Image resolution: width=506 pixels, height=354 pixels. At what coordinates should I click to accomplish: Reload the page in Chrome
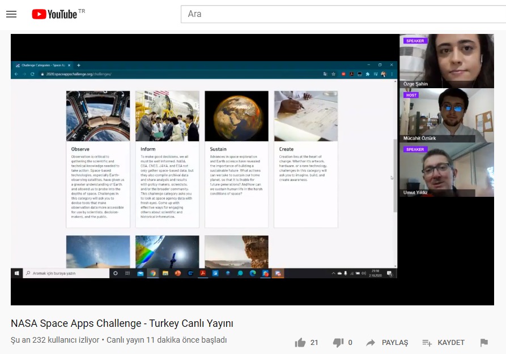click(x=32, y=74)
